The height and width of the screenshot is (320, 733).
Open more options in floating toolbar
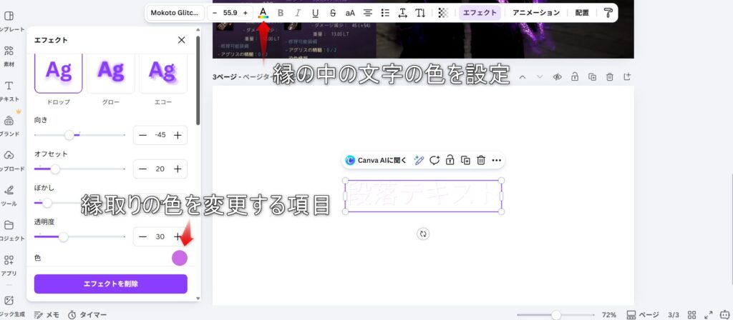[497, 161]
